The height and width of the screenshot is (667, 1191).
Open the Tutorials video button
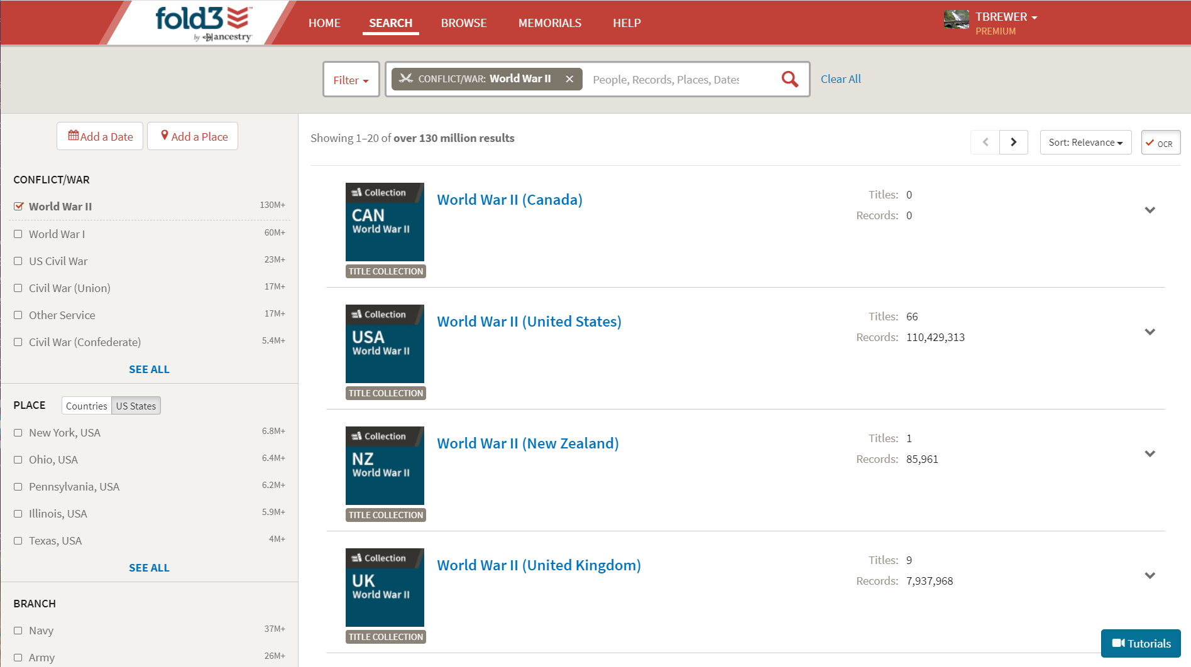point(1141,643)
